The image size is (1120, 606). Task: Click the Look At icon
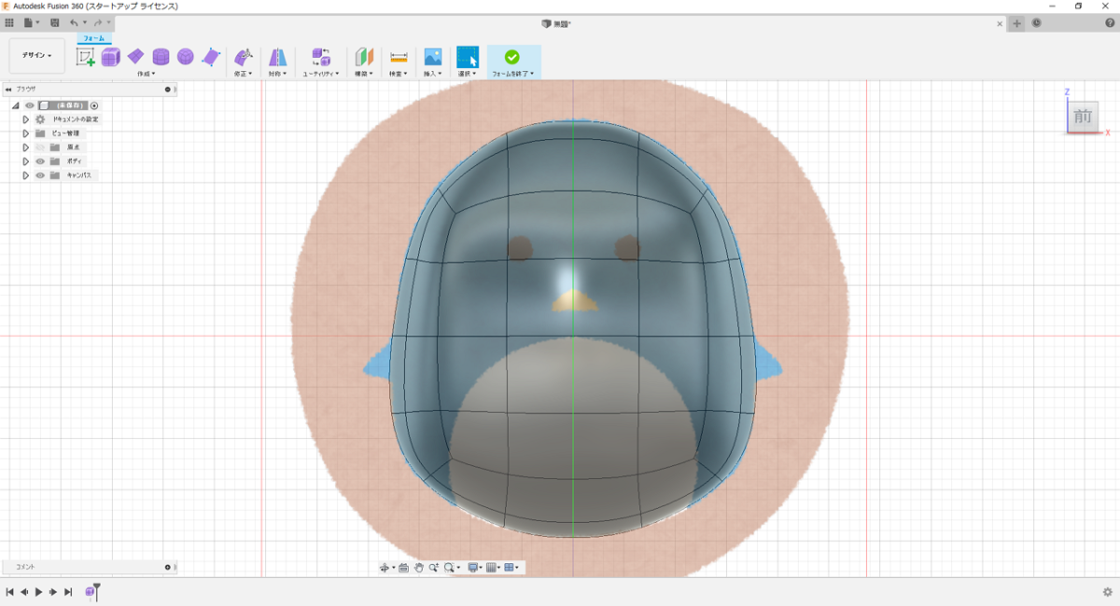[x=403, y=567]
